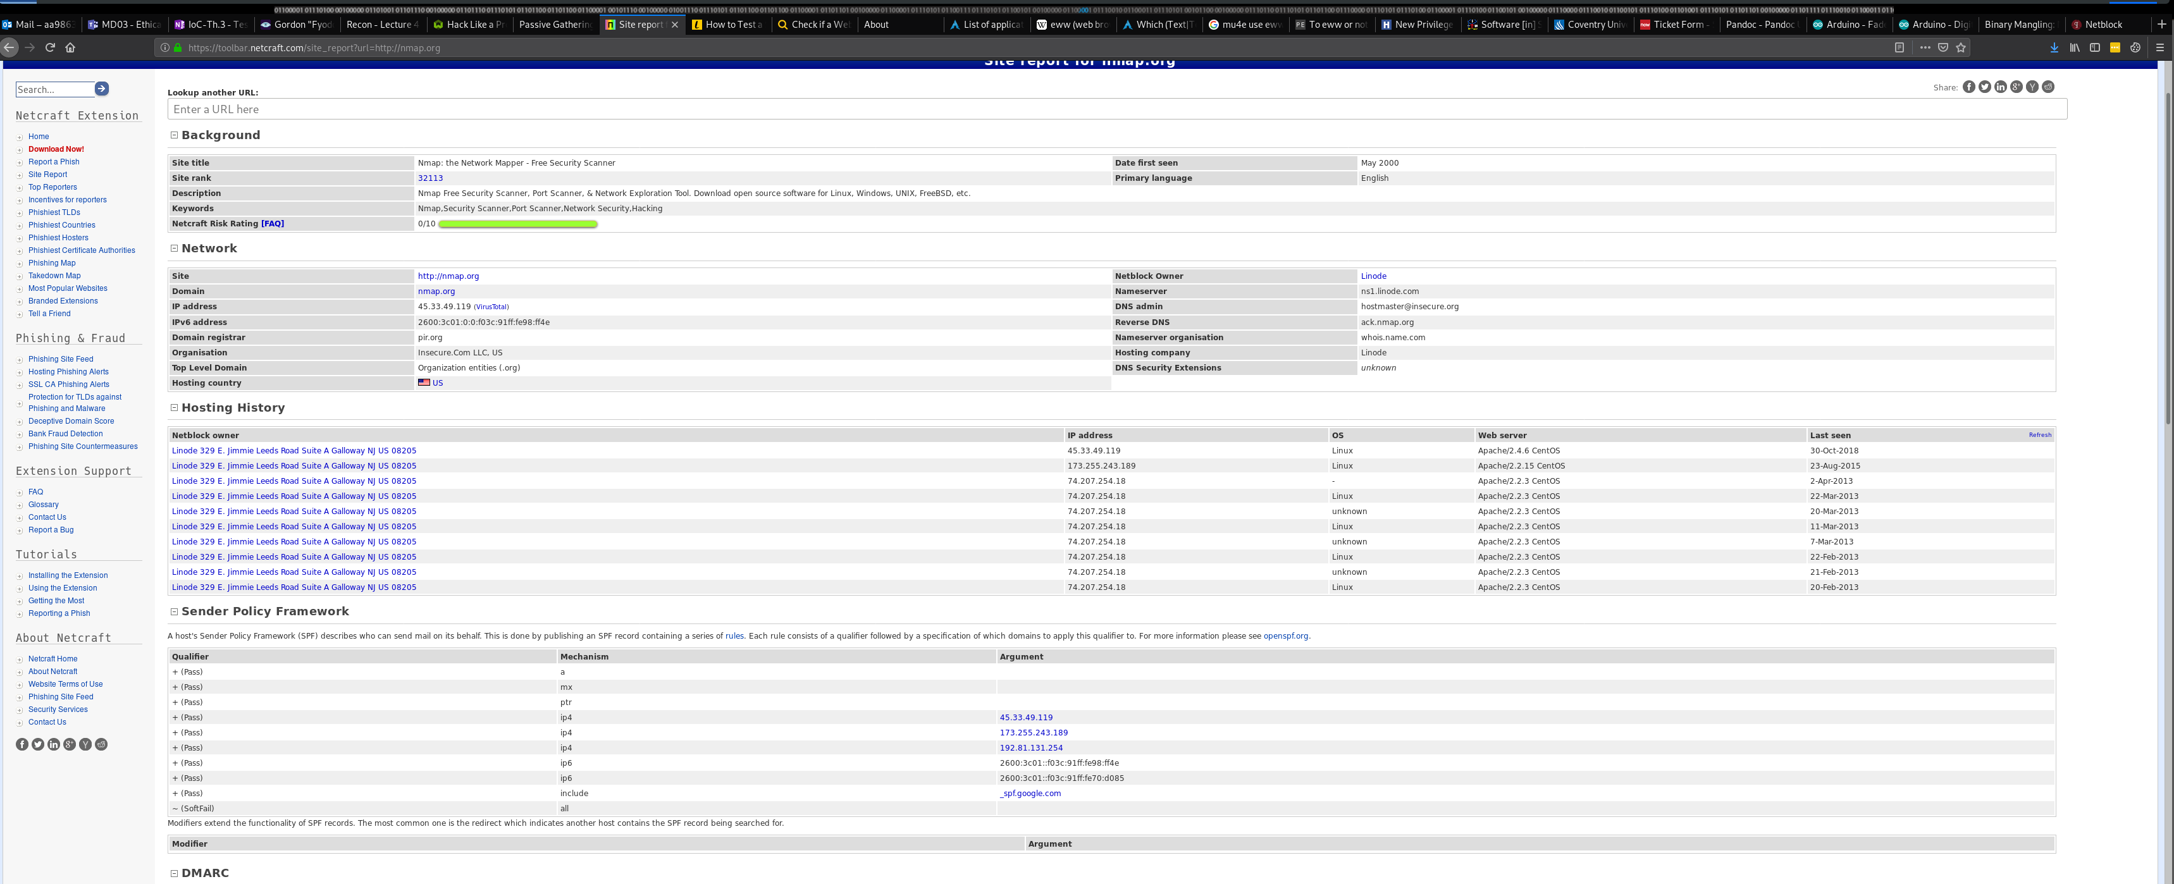The height and width of the screenshot is (884, 2174).
Task: Open the Bank Fraud Detection sidebar link
Action: 65,434
